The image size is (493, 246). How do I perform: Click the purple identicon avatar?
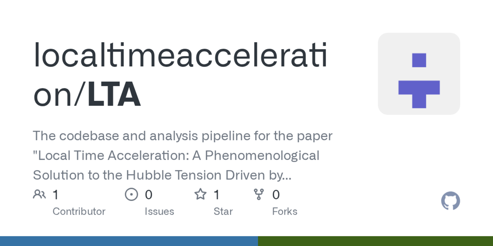(x=419, y=74)
